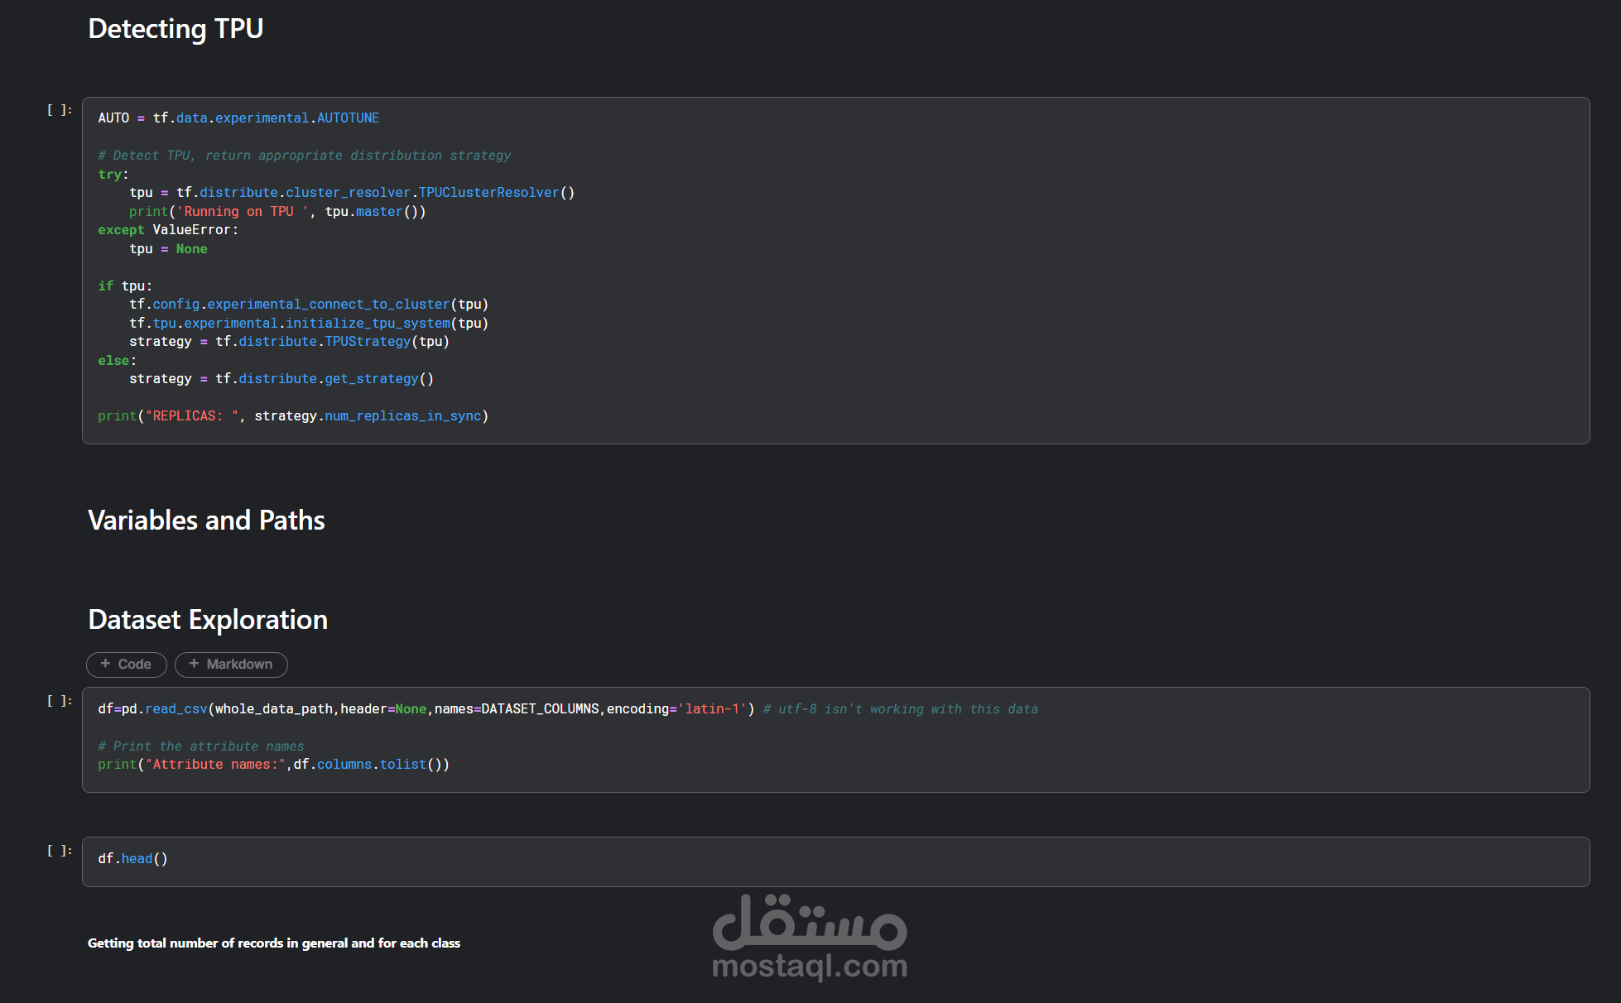The height and width of the screenshot is (1003, 1621).
Task: Click the AUTOTUNE assignment line
Action: point(238,118)
